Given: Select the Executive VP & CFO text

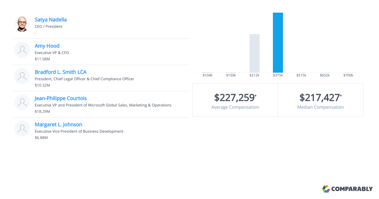Looking at the screenshot, I should point(52,53).
